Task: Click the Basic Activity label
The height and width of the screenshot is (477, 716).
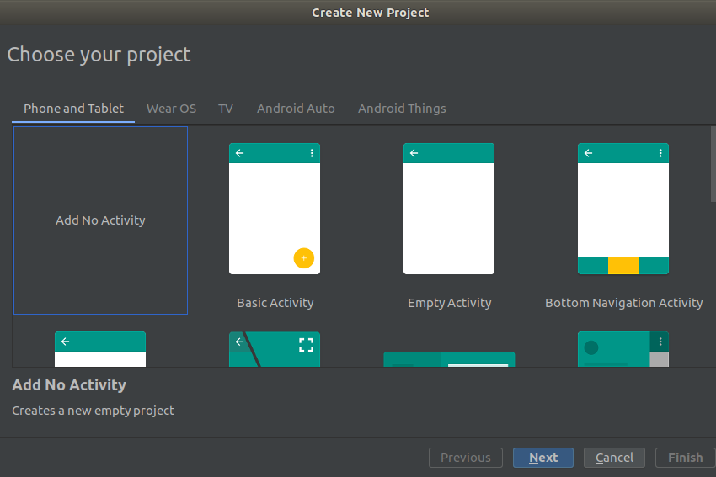Action: [275, 303]
